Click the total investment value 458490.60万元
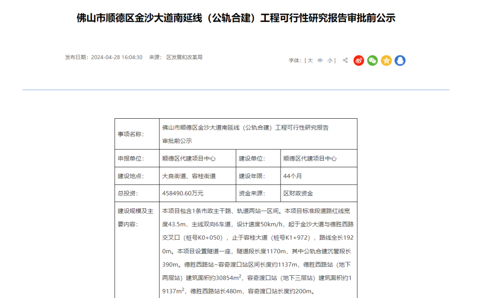 coord(183,194)
